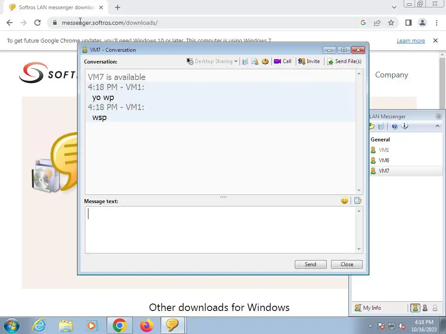Click the conversation Close button
Image resolution: width=446 pixels, height=334 pixels.
[x=347, y=264]
